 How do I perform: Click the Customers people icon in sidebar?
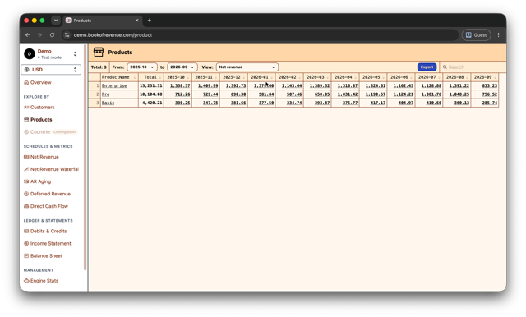pyautogui.click(x=26, y=108)
